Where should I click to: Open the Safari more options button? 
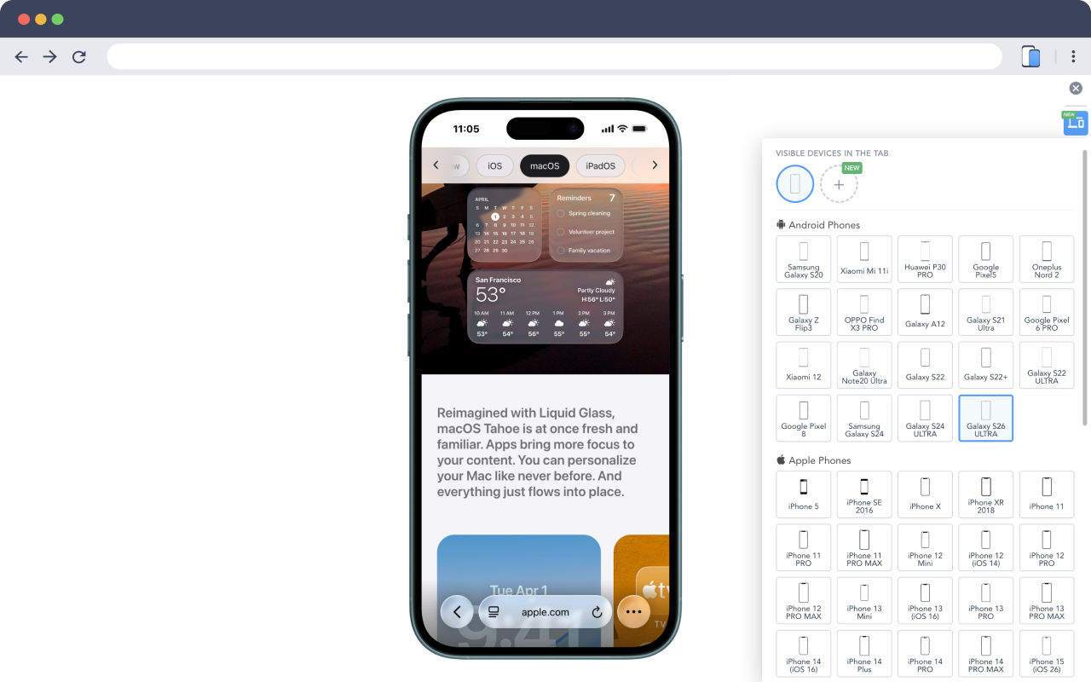point(633,611)
